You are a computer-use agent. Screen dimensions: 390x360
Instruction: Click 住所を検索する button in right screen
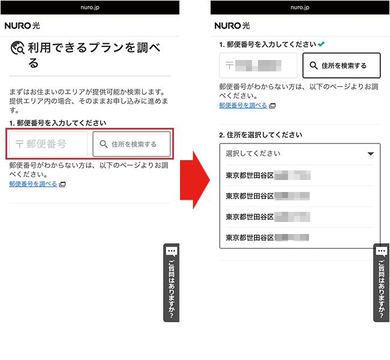pyautogui.click(x=341, y=65)
